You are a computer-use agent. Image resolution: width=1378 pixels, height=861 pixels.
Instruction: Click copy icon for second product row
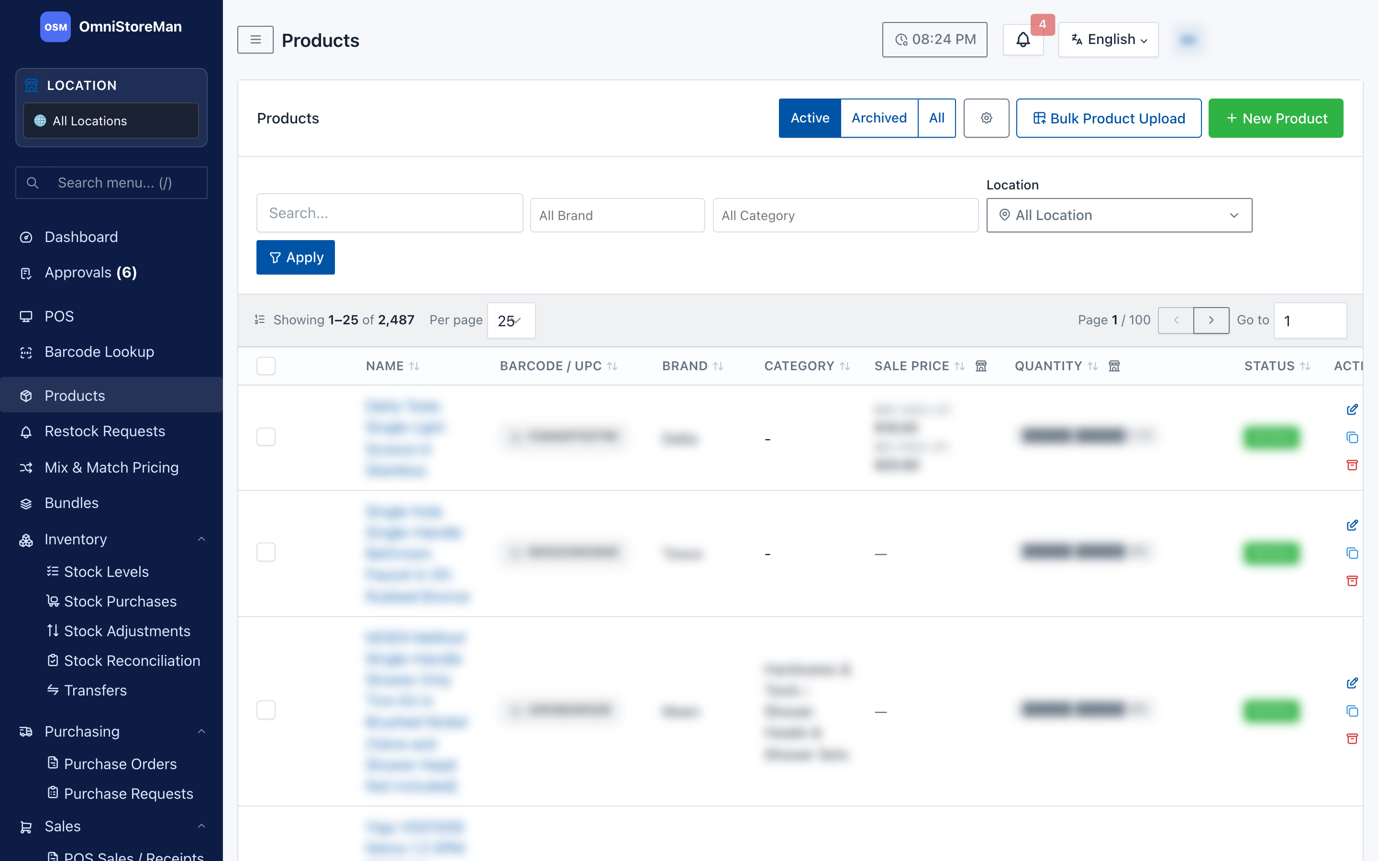1352,553
